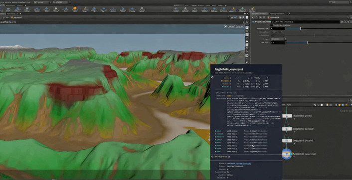
Task: Click the yellow circle icon in network editor toolbar
Action: pos(340,105)
